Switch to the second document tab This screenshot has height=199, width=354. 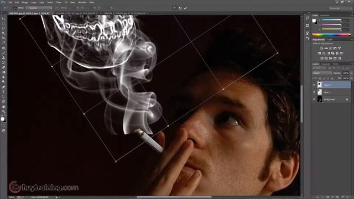[x=77, y=13]
